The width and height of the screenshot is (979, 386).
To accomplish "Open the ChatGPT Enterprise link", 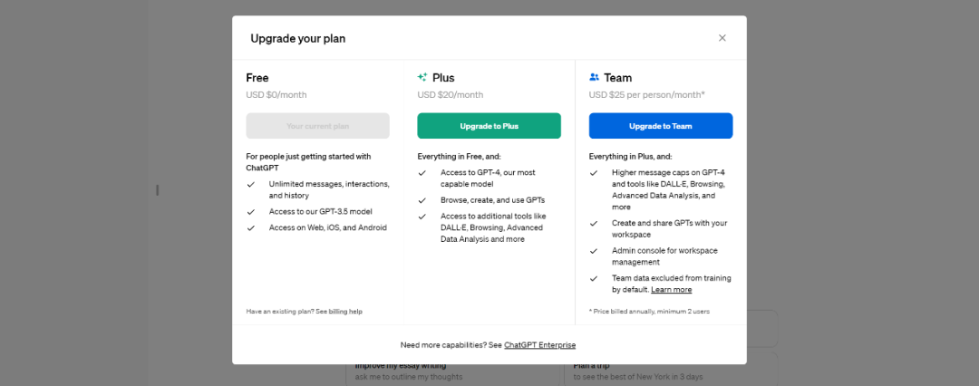I will [x=539, y=345].
